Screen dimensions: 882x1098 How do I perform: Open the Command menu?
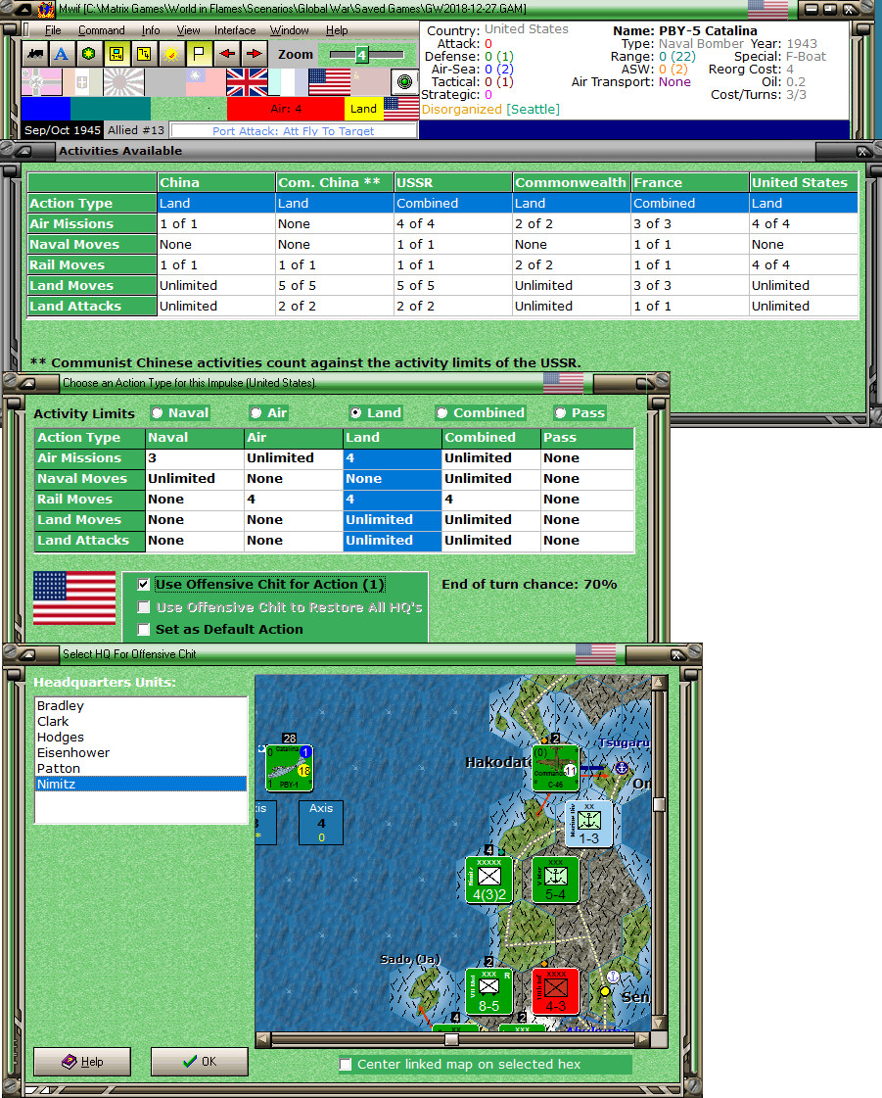pyautogui.click(x=102, y=30)
